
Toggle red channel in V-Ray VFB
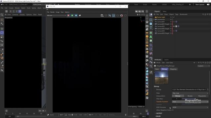68,15
